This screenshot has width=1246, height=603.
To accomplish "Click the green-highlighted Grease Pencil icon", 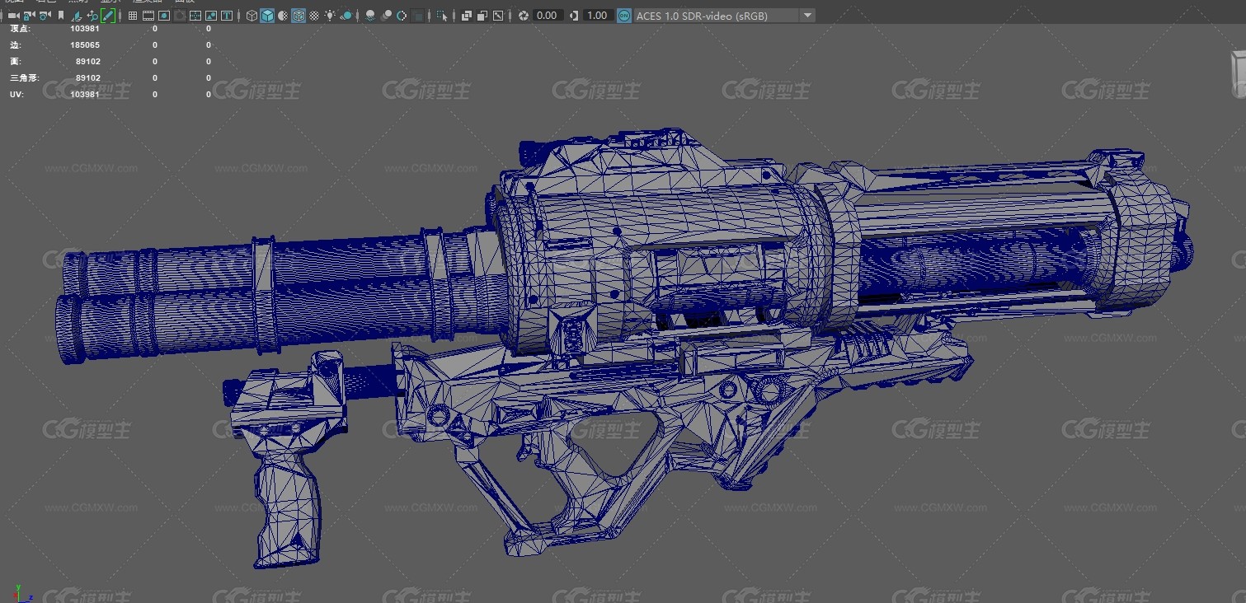I will tap(108, 16).
